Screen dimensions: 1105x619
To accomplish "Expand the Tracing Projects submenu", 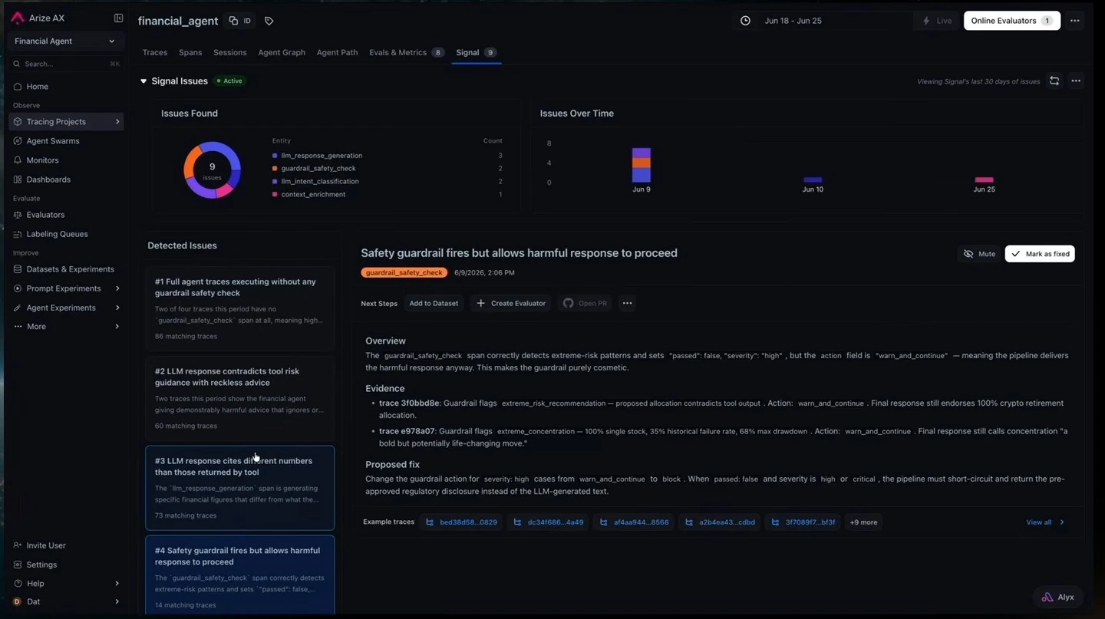I will tap(117, 122).
